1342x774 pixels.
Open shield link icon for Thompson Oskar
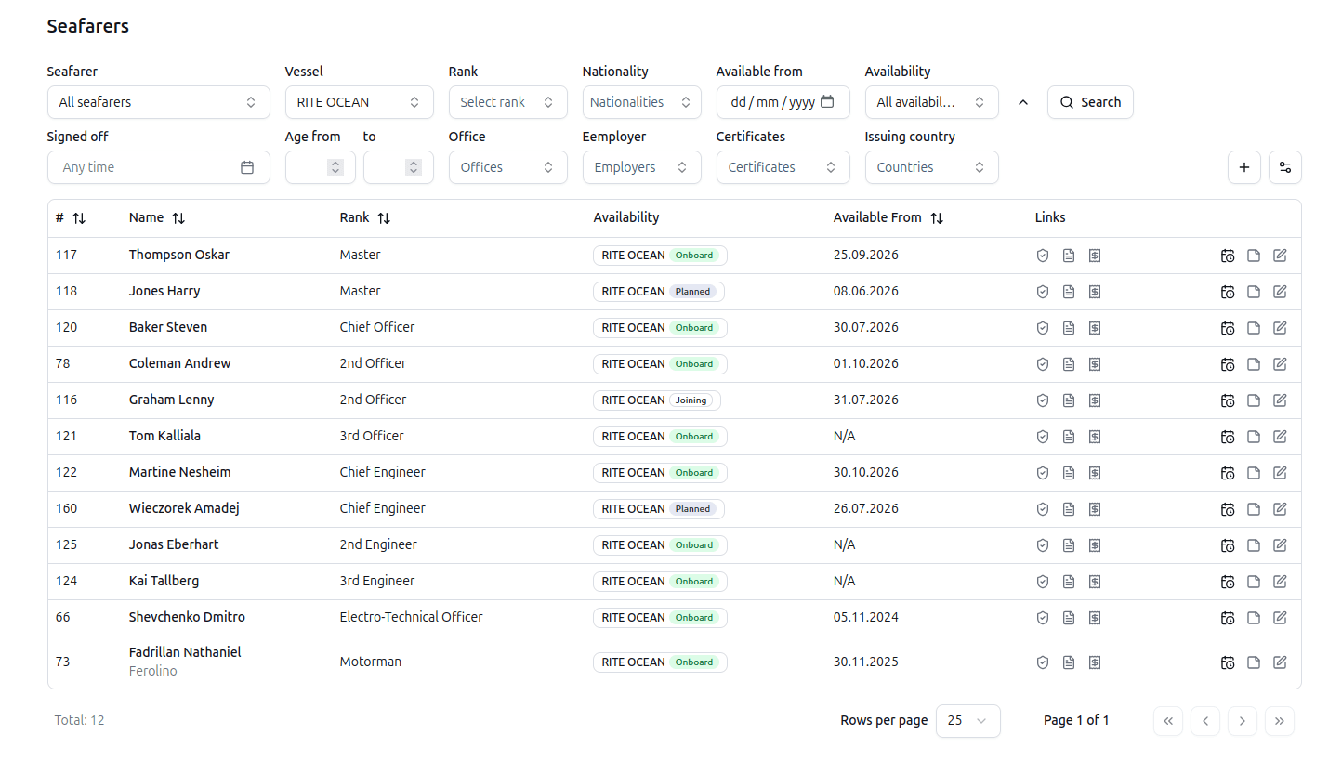[1043, 256]
